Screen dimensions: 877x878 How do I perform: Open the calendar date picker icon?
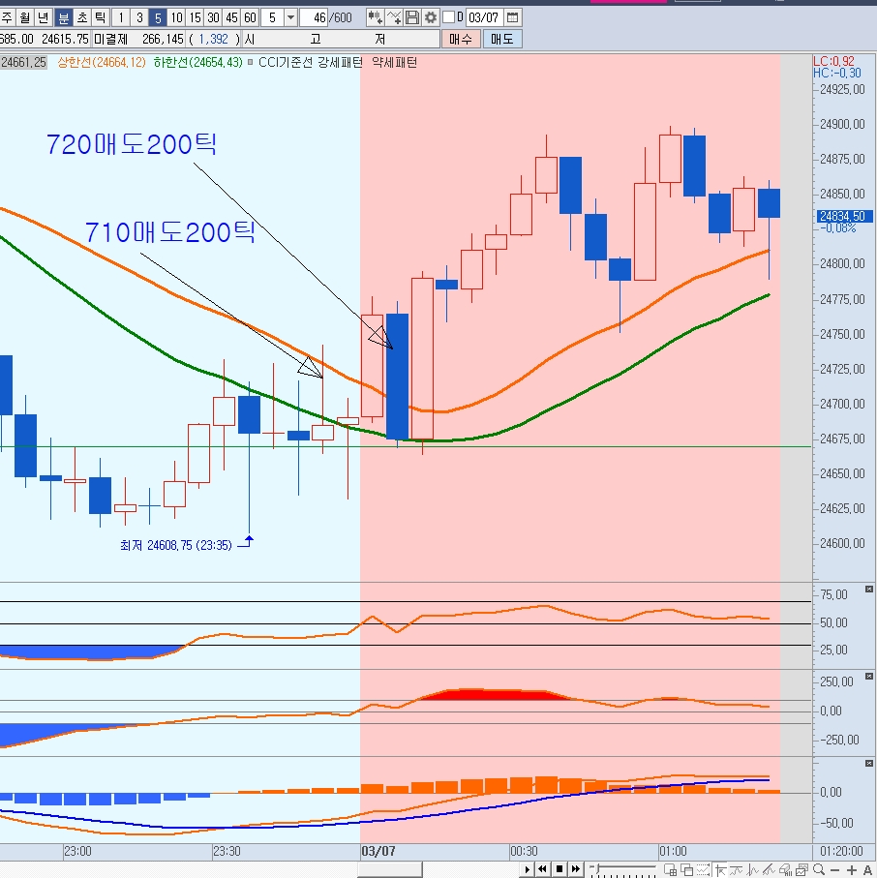(x=512, y=17)
